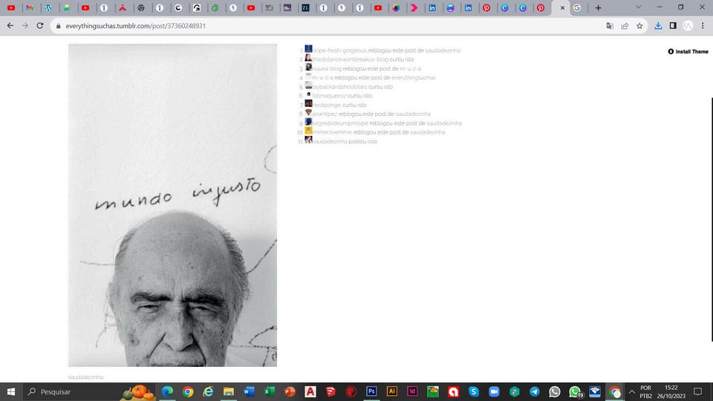Open the translate page icon
This screenshot has height=401, width=713.
pyautogui.click(x=610, y=26)
